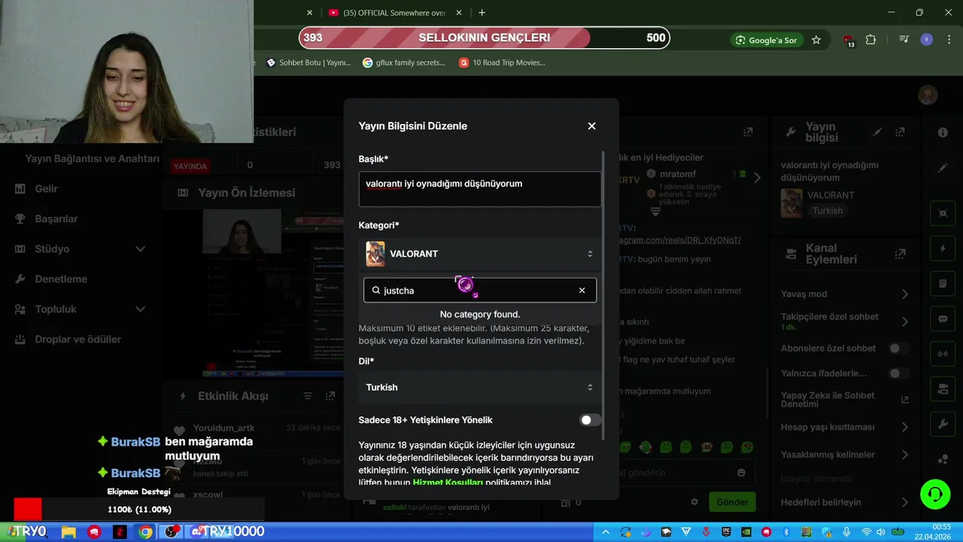The width and height of the screenshot is (963, 542).
Task: Open the Hizmet Koşulları link
Action: click(x=448, y=483)
